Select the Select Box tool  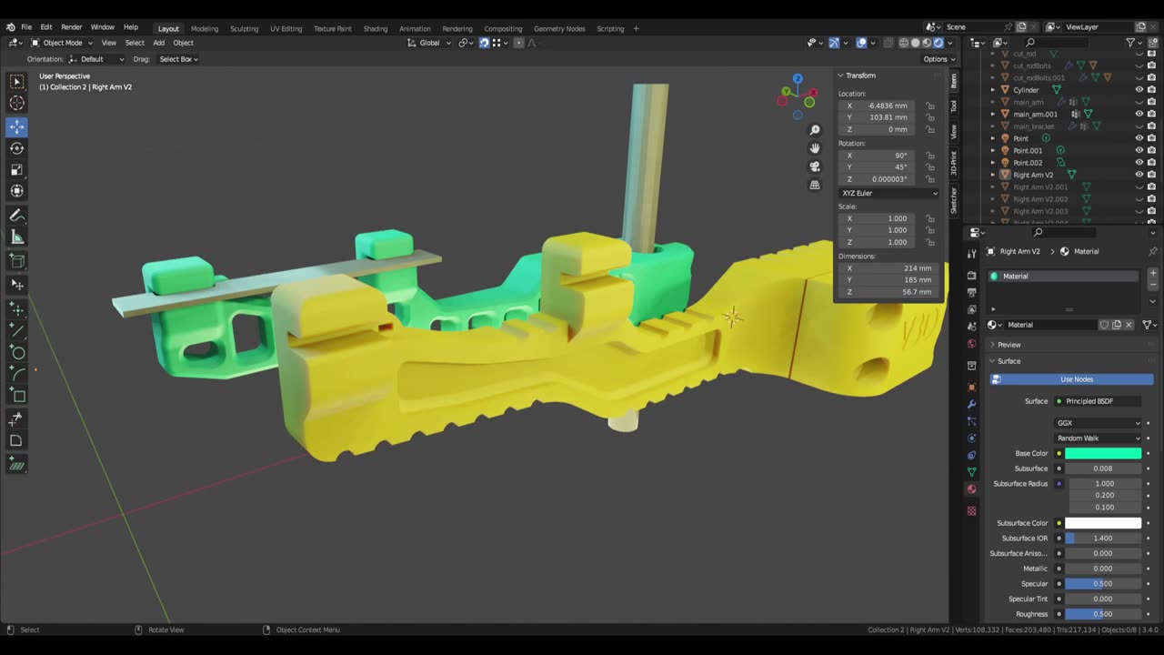[x=17, y=83]
